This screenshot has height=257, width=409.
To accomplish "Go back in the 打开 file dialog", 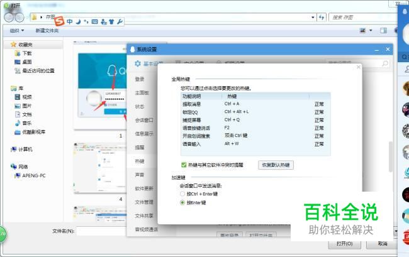I will click(9, 17).
